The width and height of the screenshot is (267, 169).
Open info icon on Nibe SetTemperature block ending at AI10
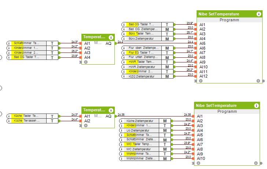pos(256,106)
